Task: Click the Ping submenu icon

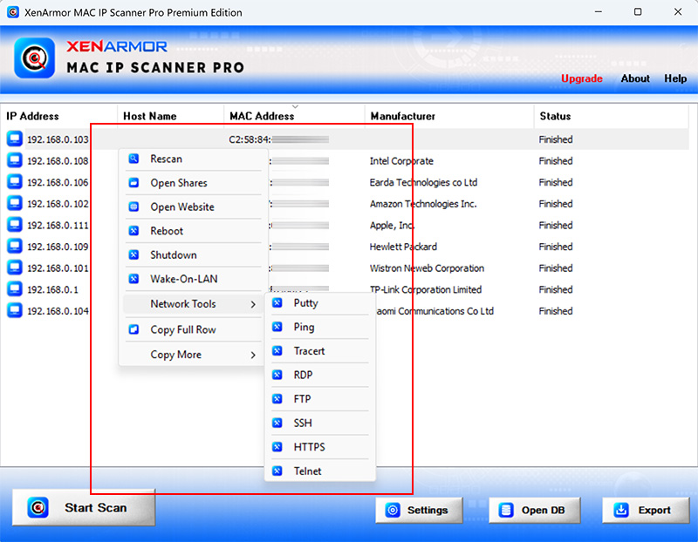Action: coord(277,327)
